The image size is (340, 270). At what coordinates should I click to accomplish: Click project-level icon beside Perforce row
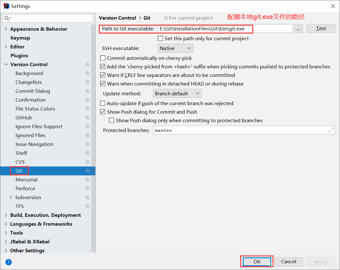click(87, 189)
